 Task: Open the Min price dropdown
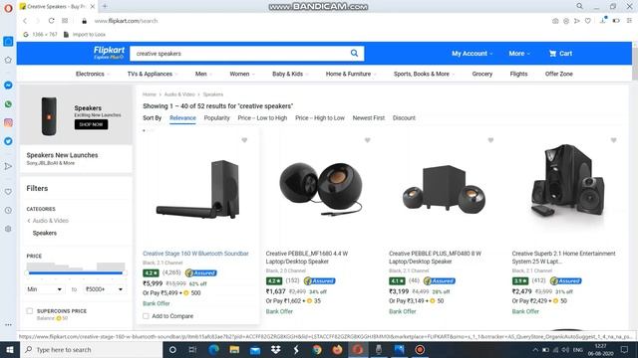click(x=44, y=289)
